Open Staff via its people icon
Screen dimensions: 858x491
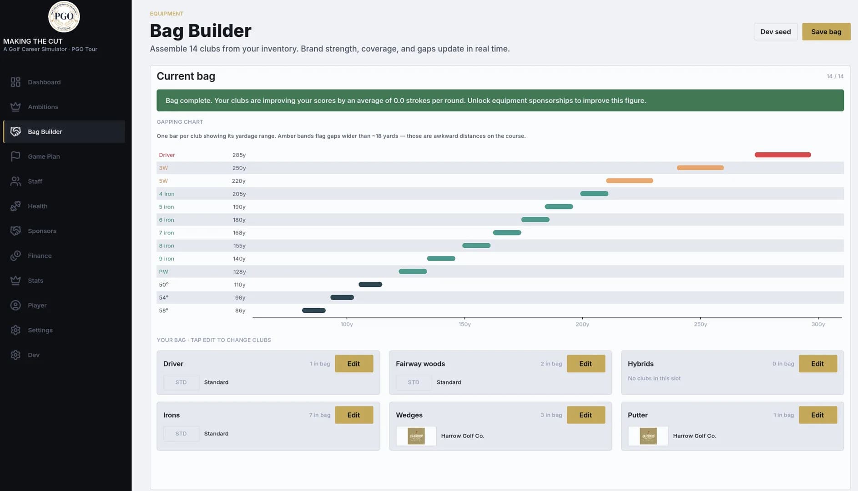tap(15, 181)
